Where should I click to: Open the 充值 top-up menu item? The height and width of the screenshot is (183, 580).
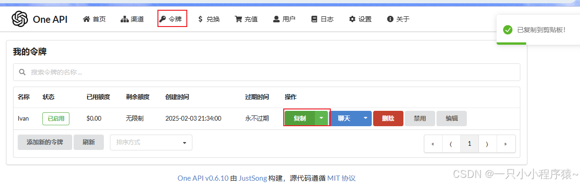[246, 19]
